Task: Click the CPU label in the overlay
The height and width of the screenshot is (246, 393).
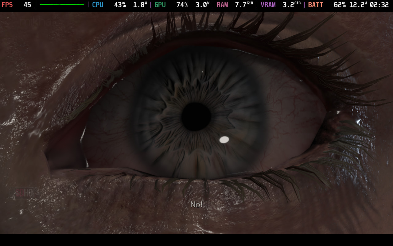Action: [98, 5]
